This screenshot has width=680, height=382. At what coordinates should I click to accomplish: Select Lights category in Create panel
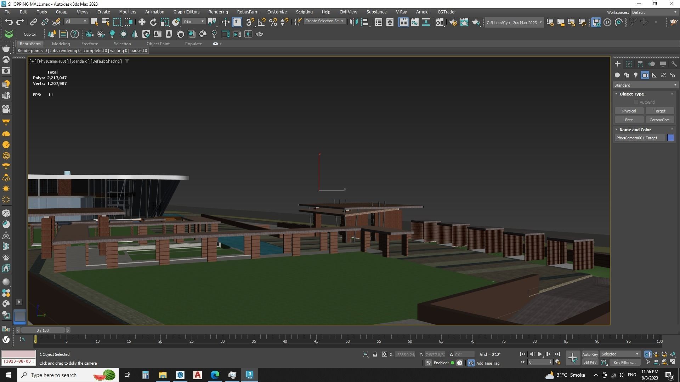click(x=636, y=75)
